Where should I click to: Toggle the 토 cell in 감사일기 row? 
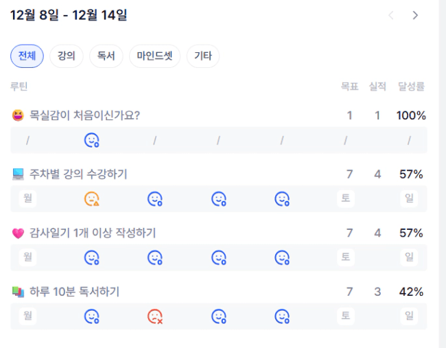pyautogui.click(x=346, y=258)
